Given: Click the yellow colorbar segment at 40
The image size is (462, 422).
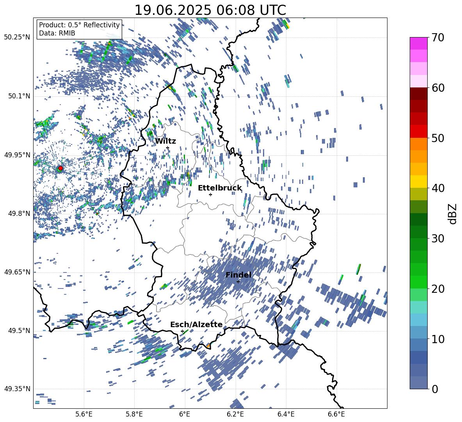Looking at the screenshot, I should (419, 182).
